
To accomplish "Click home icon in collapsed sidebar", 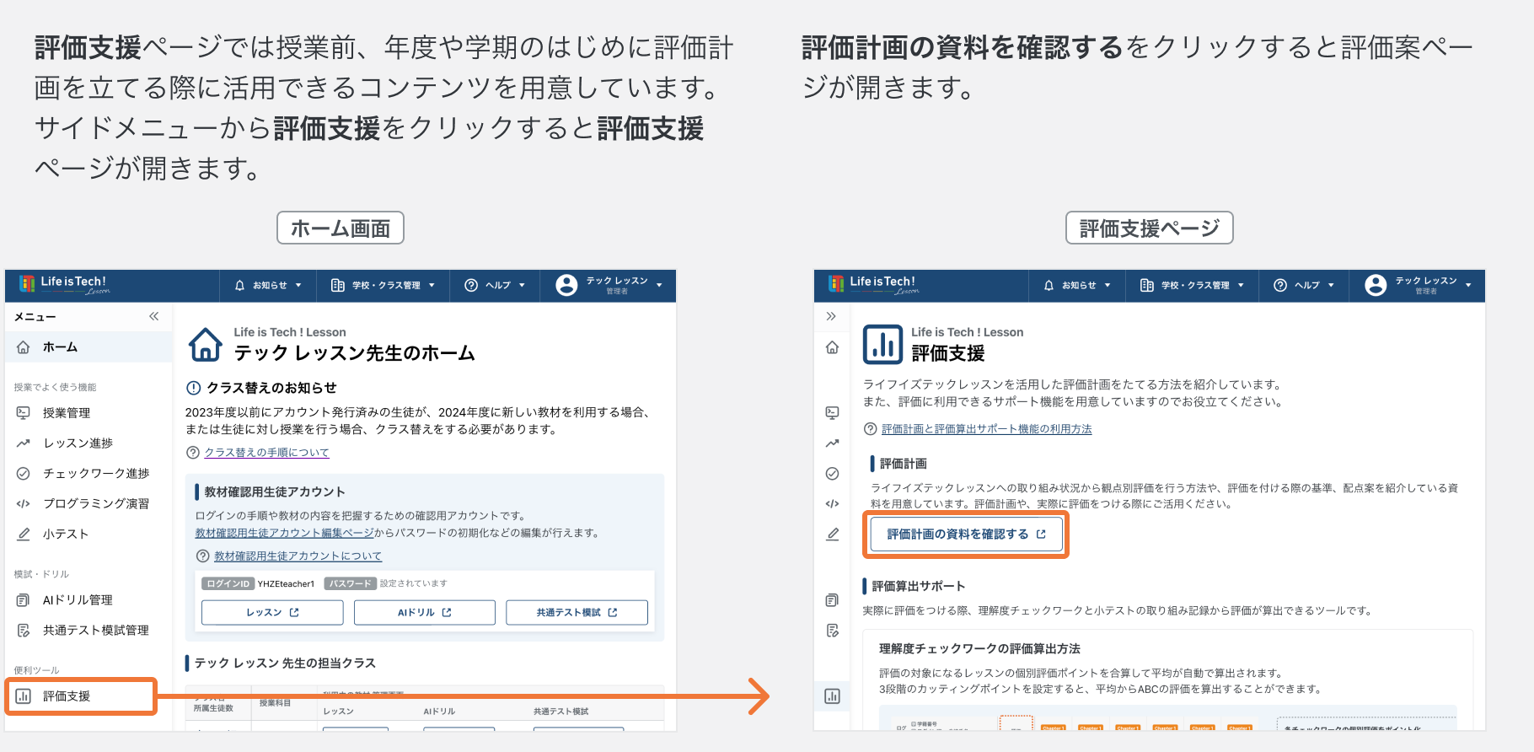I will click(832, 347).
